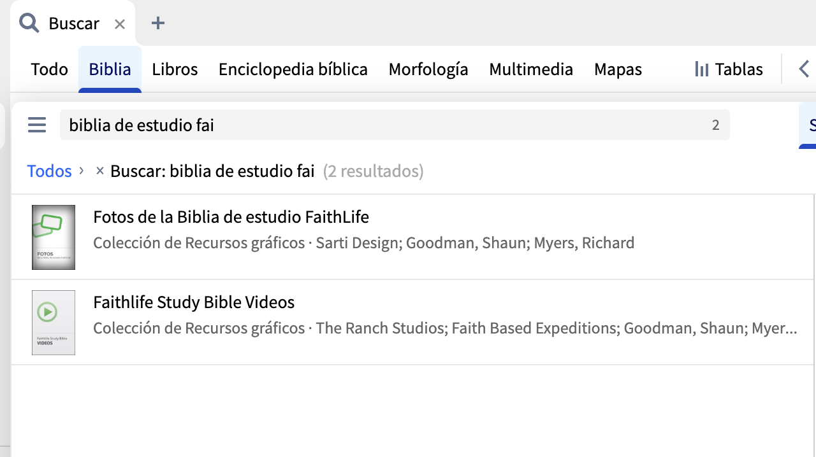Switch to the Todo tab
This screenshot has width=816, height=457.
point(49,69)
